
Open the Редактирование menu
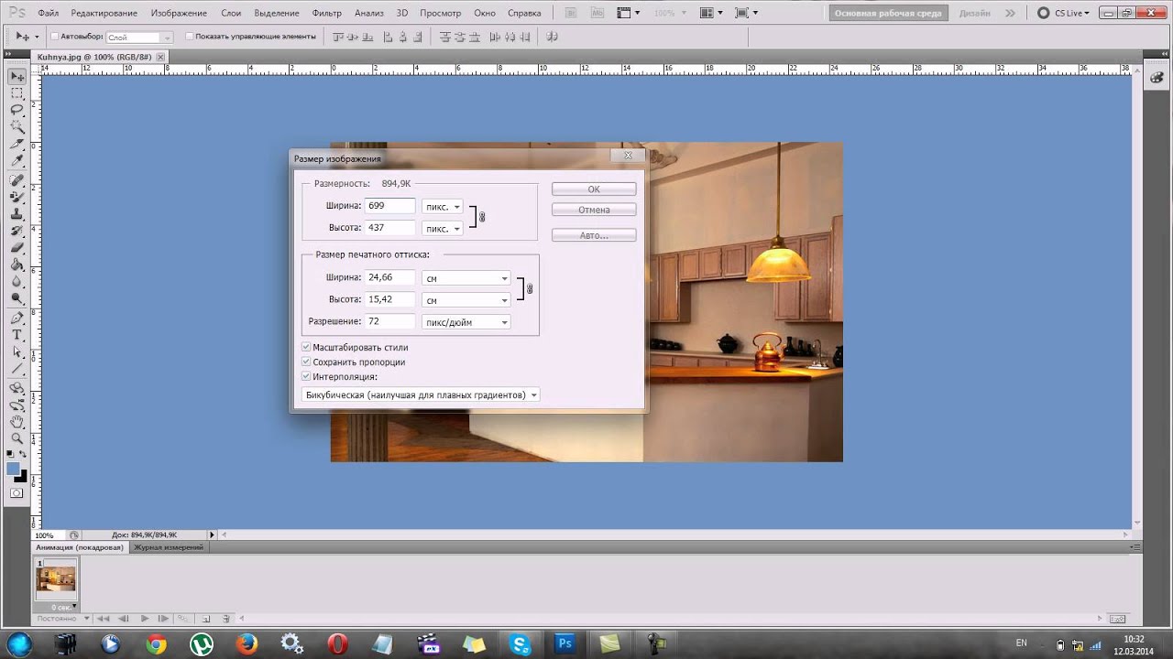tap(104, 13)
